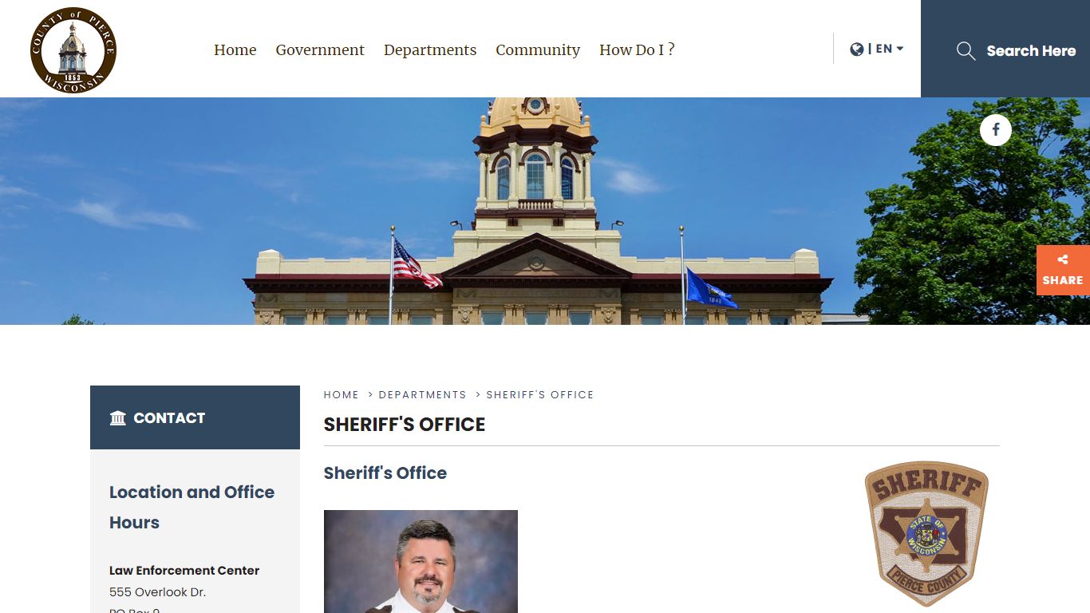
Task: Click the Search Here button
Action: pyautogui.click(x=1030, y=51)
